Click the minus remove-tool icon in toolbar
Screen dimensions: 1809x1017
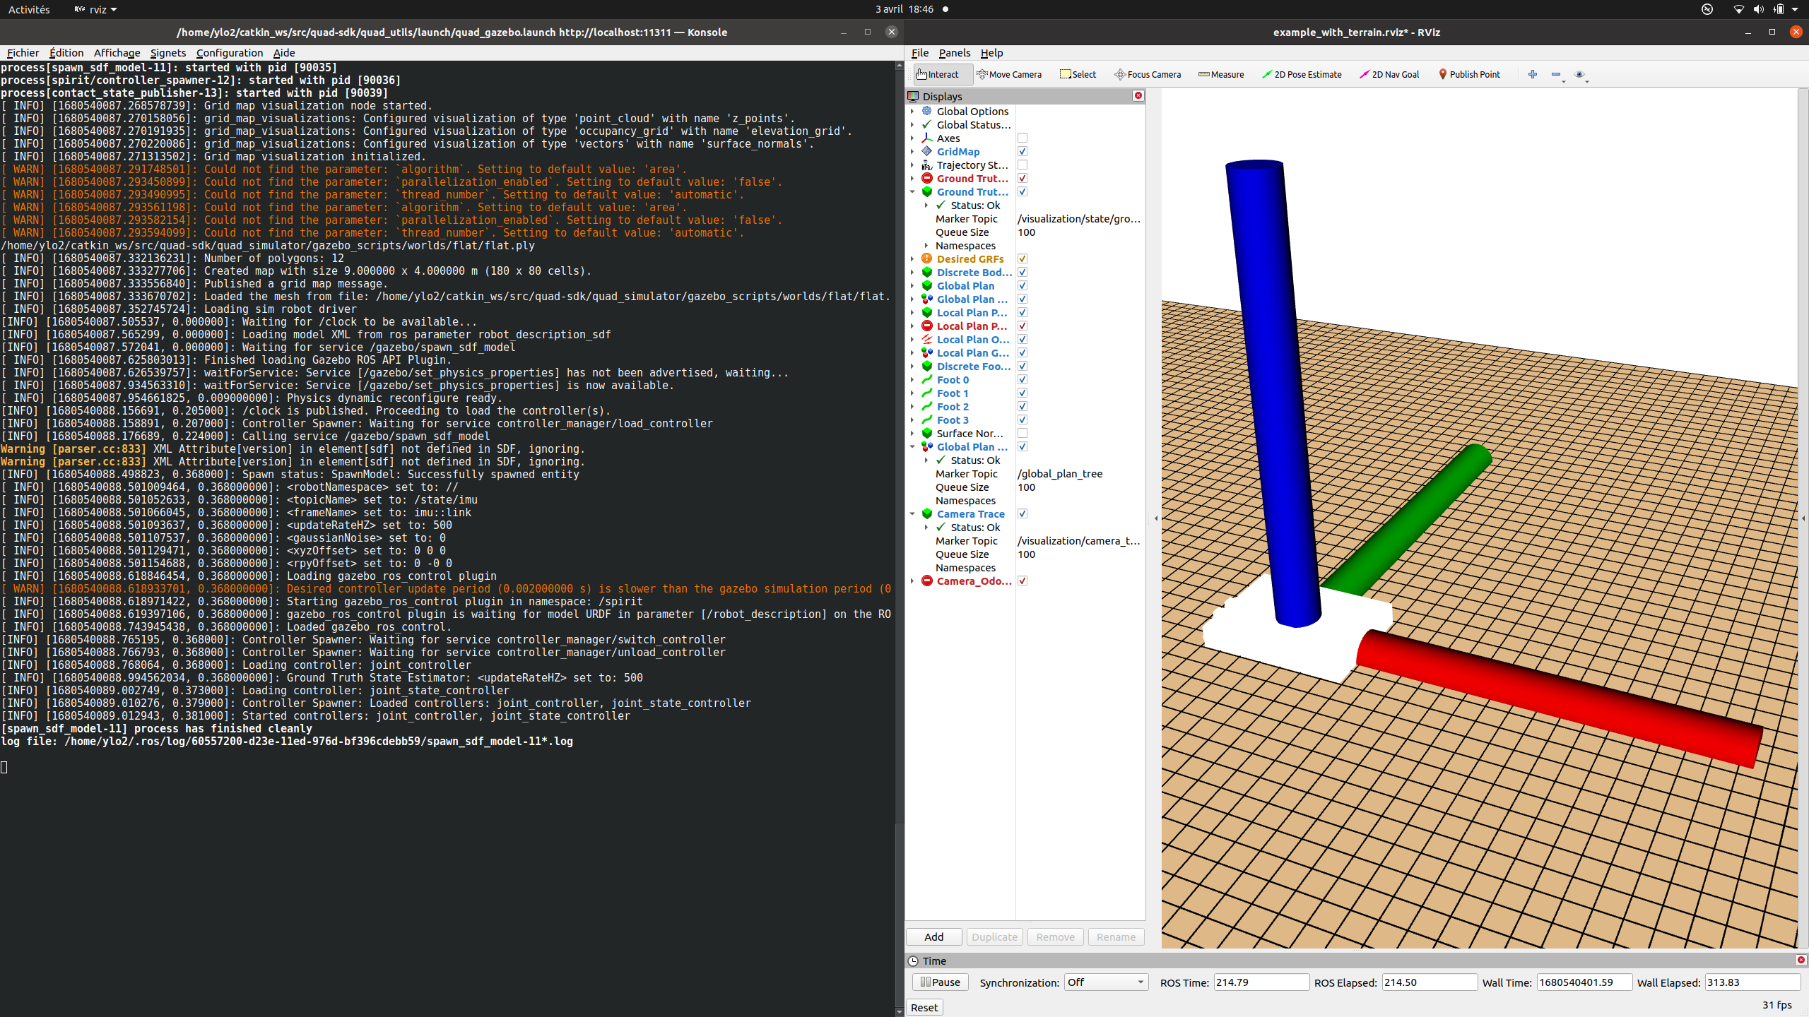1556,74
